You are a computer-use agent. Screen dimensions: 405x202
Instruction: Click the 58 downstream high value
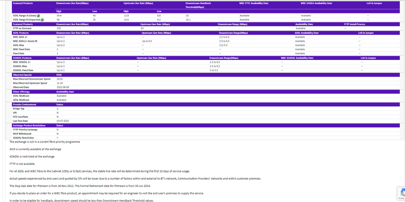(x=58, y=20)
